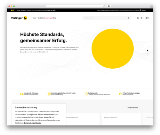Expand the Shop dropdown menu
Image resolution: width=160 pixels, height=135 pixels.
(x=35, y=18)
